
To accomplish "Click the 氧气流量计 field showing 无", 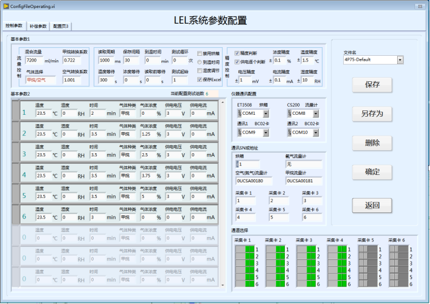I will click(x=303, y=164).
